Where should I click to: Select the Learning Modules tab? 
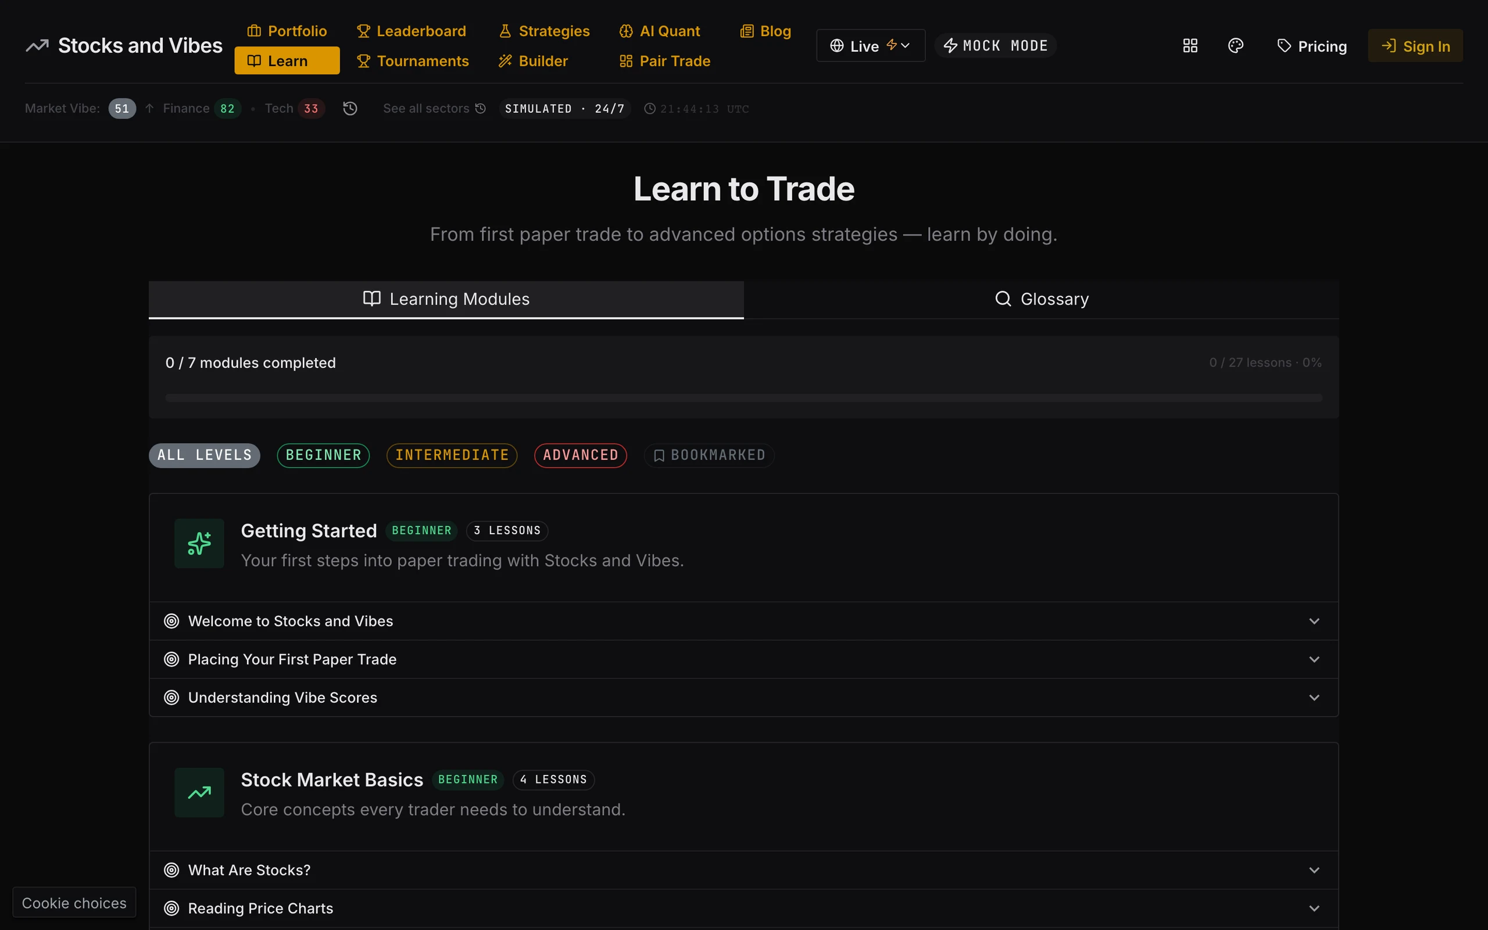point(446,299)
